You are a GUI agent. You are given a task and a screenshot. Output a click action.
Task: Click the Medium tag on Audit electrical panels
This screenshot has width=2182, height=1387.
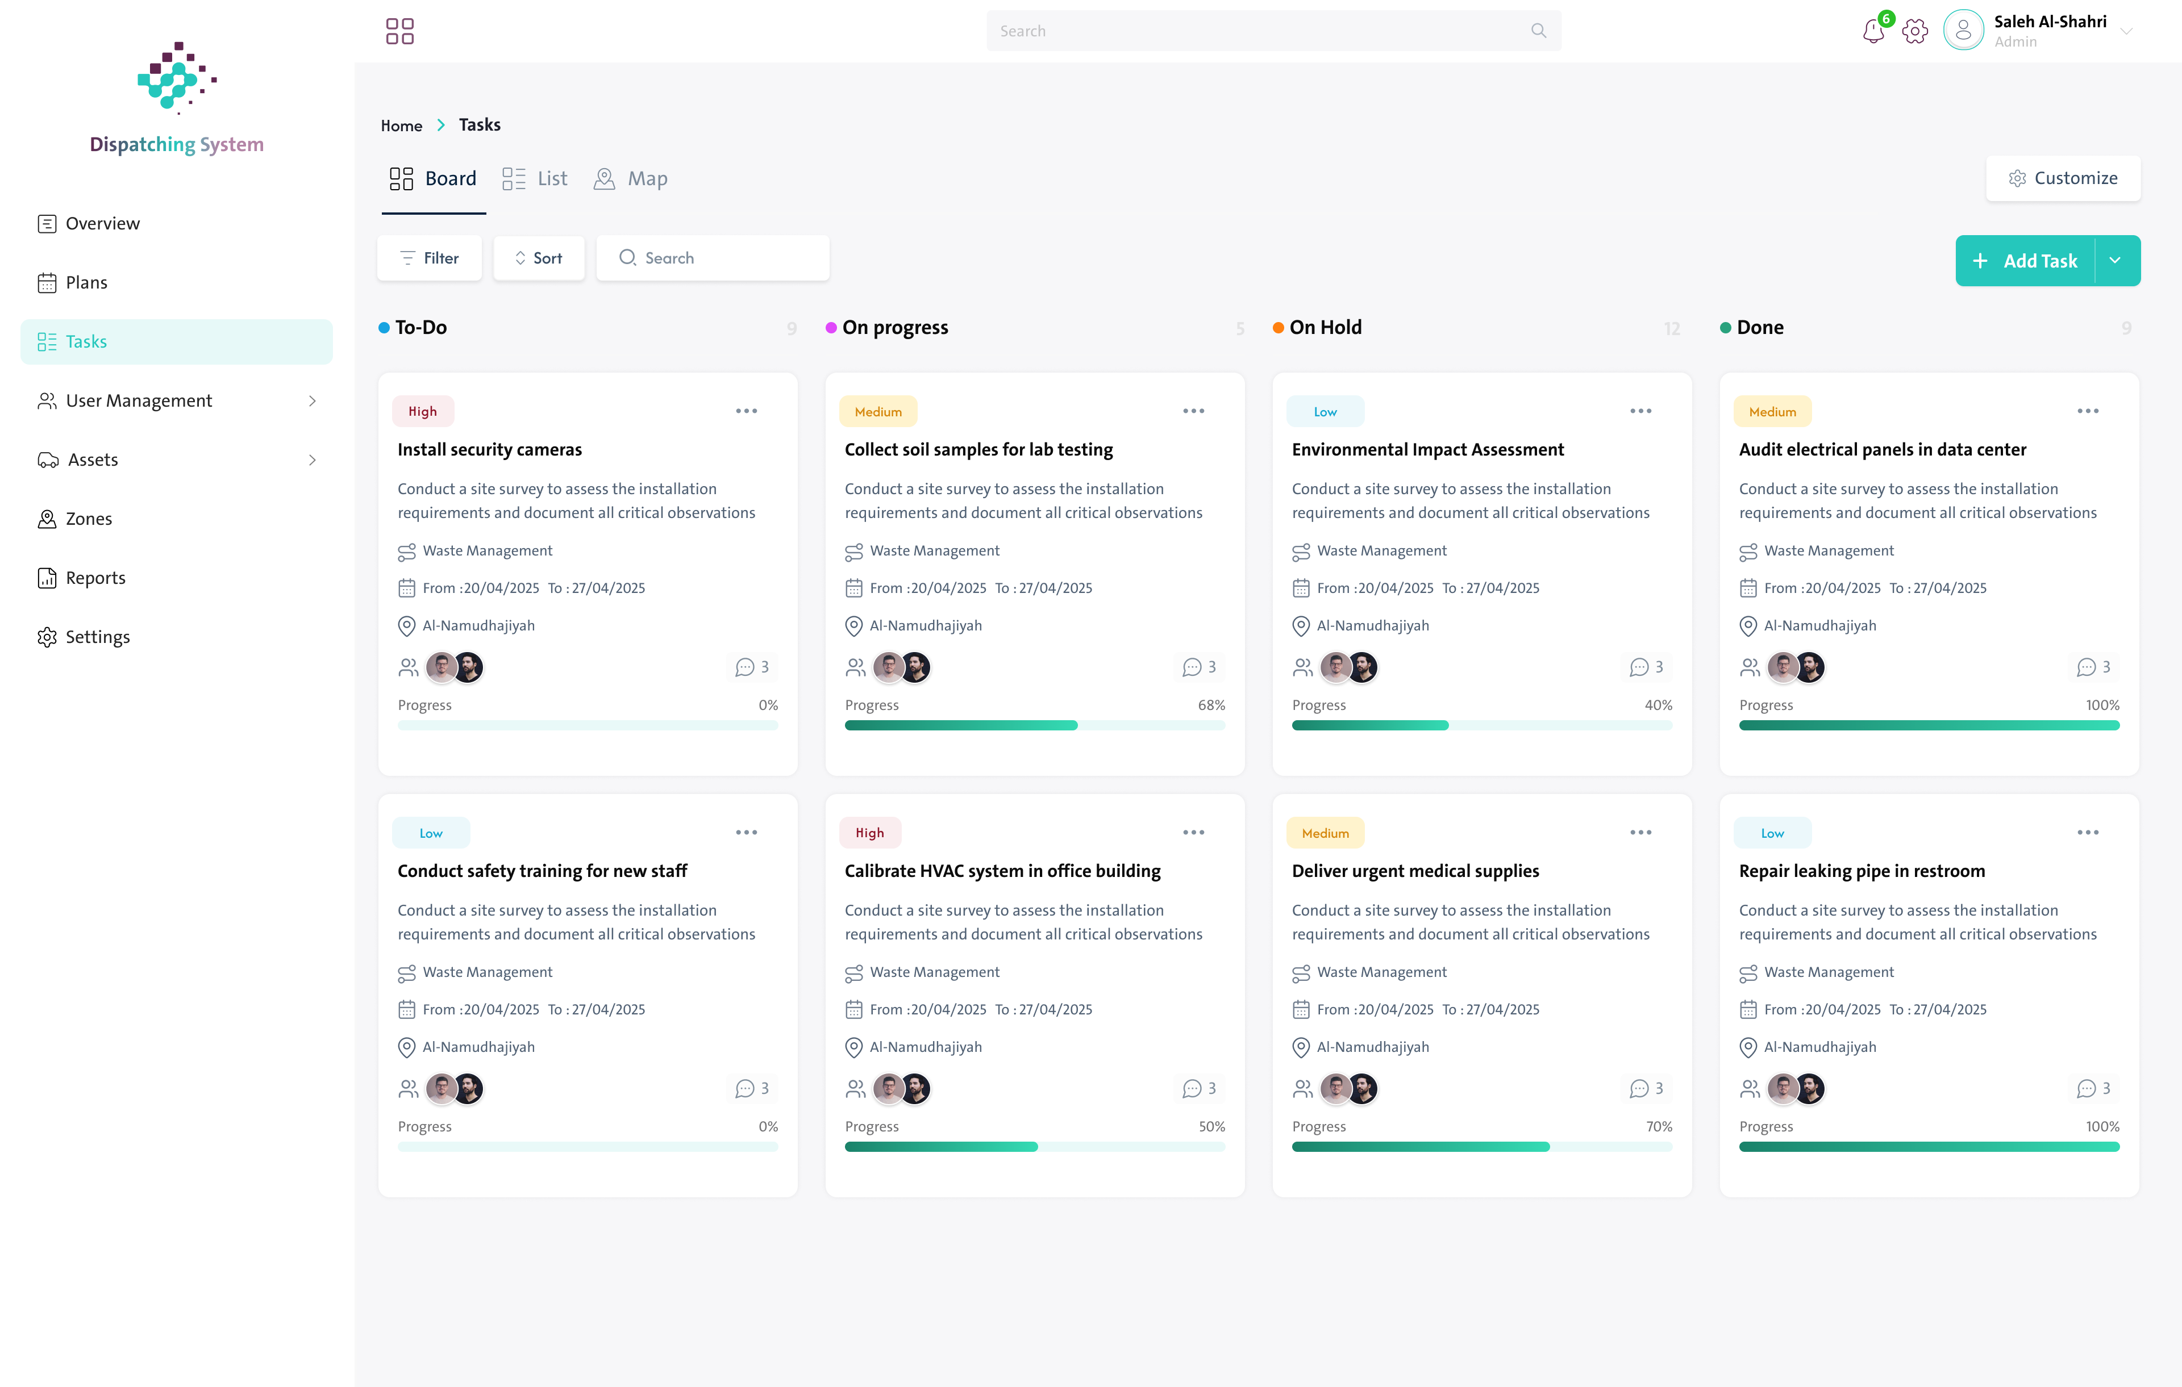click(1772, 411)
